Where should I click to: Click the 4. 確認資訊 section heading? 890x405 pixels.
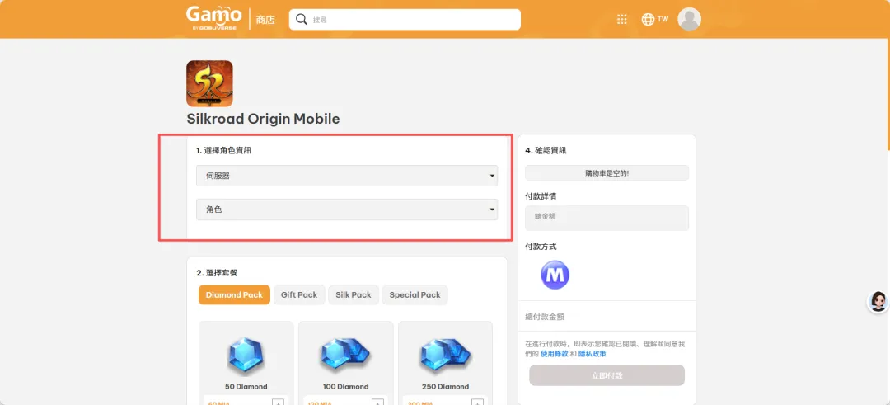[546, 150]
